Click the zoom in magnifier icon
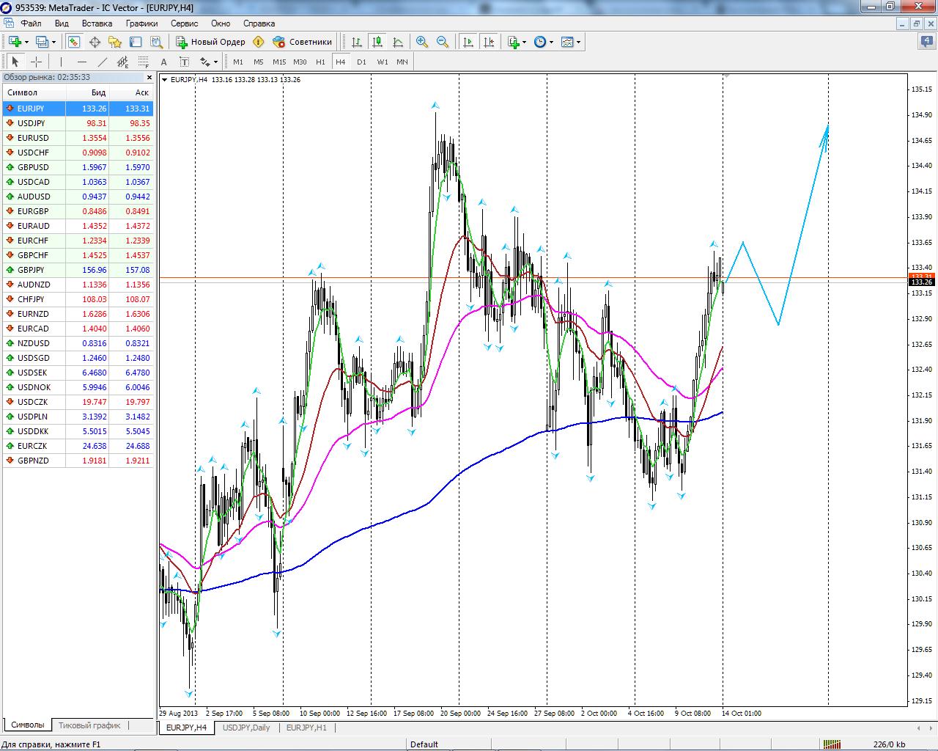Image resolution: width=938 pixels, height=751 pixels. click(x=421, y=42)
